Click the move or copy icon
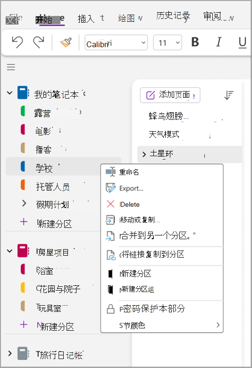Viewport: 252px width, 368px height. (110, 220)
